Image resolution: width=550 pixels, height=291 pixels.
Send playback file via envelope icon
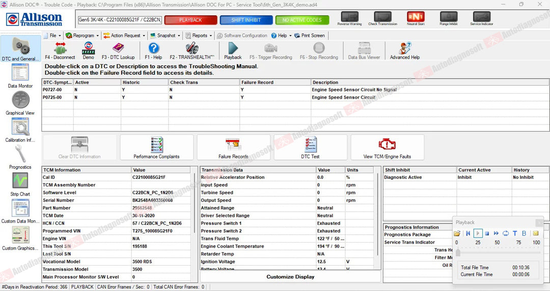pyautogui.click(x=536, y=233)
